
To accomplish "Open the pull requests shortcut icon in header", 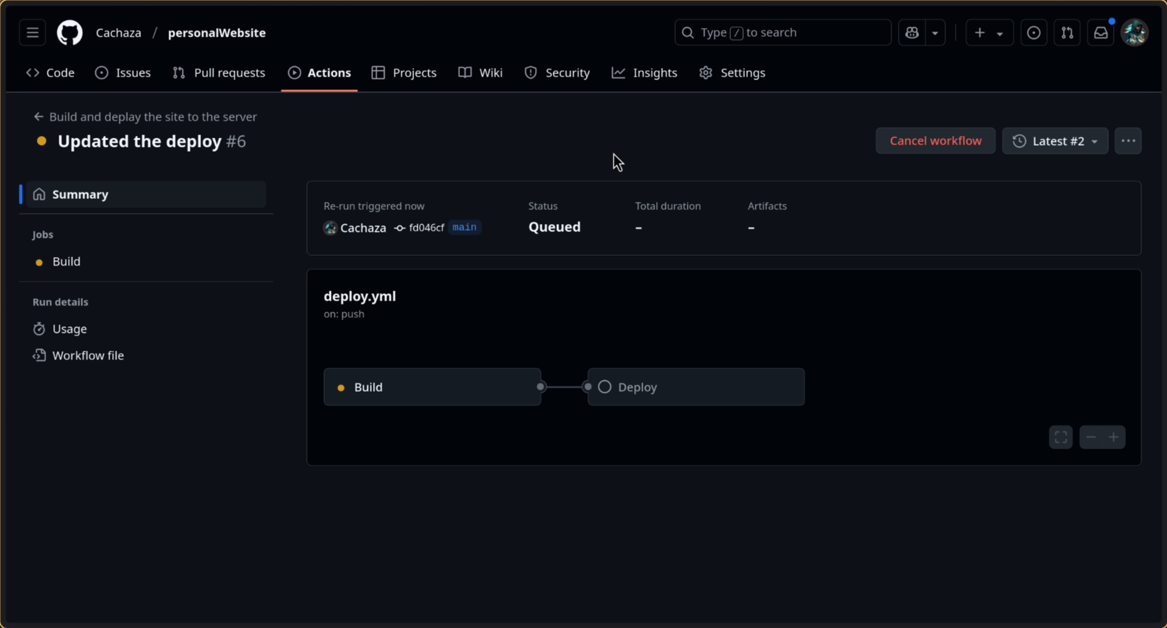I will pyautogui.click(x=1067, y=32).
